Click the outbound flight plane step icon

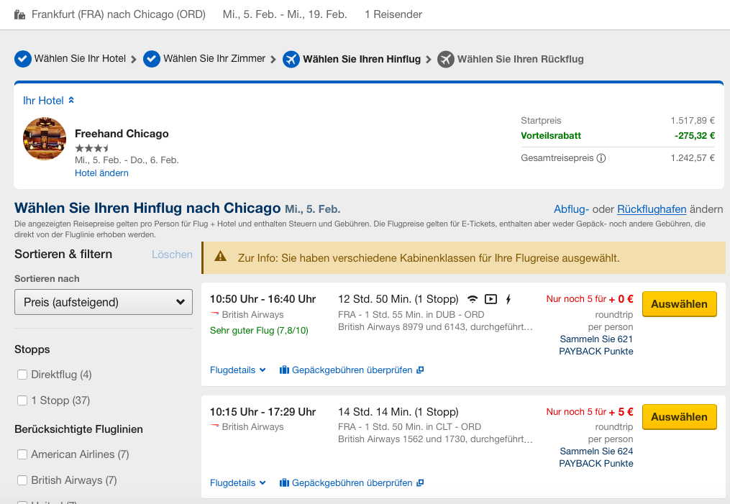291,59
